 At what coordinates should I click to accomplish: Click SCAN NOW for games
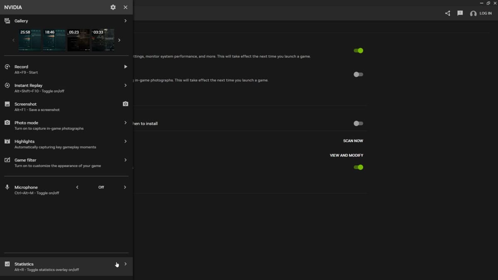coord(352,141)
